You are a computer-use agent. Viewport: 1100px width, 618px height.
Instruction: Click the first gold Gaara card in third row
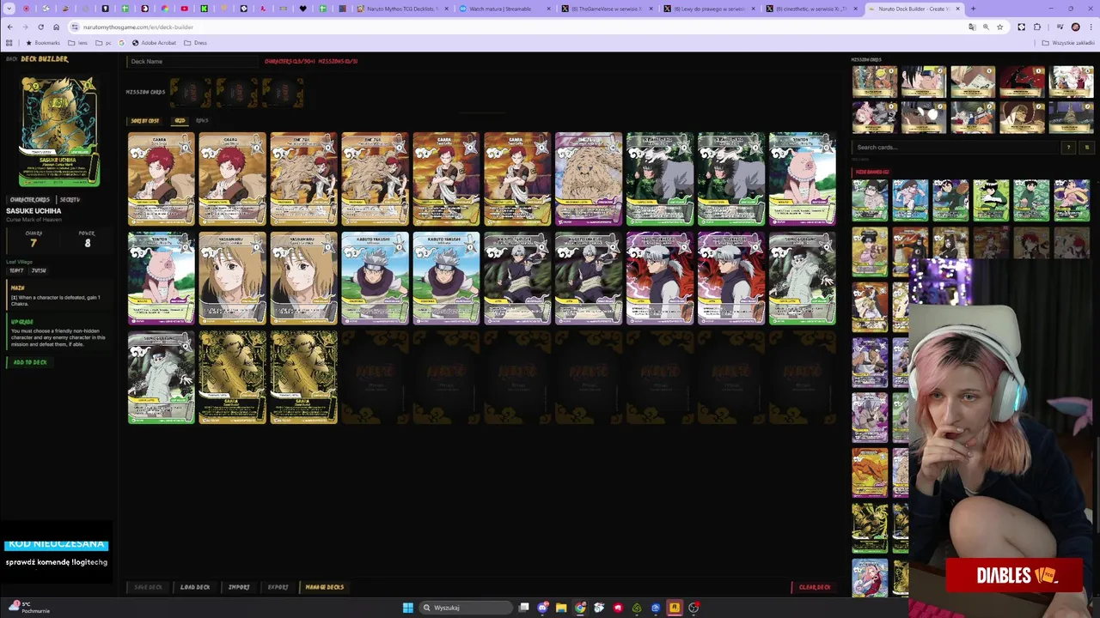[x=233, y=378]
